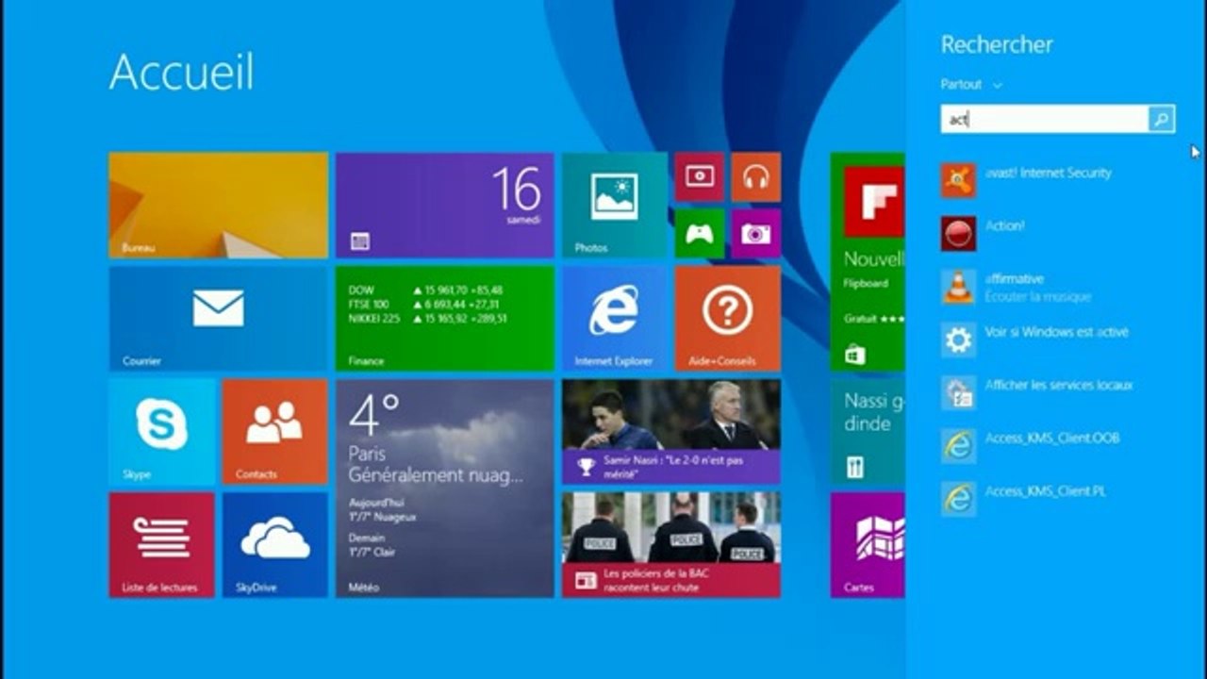Select the affirmative music result

coord(1037,287)
